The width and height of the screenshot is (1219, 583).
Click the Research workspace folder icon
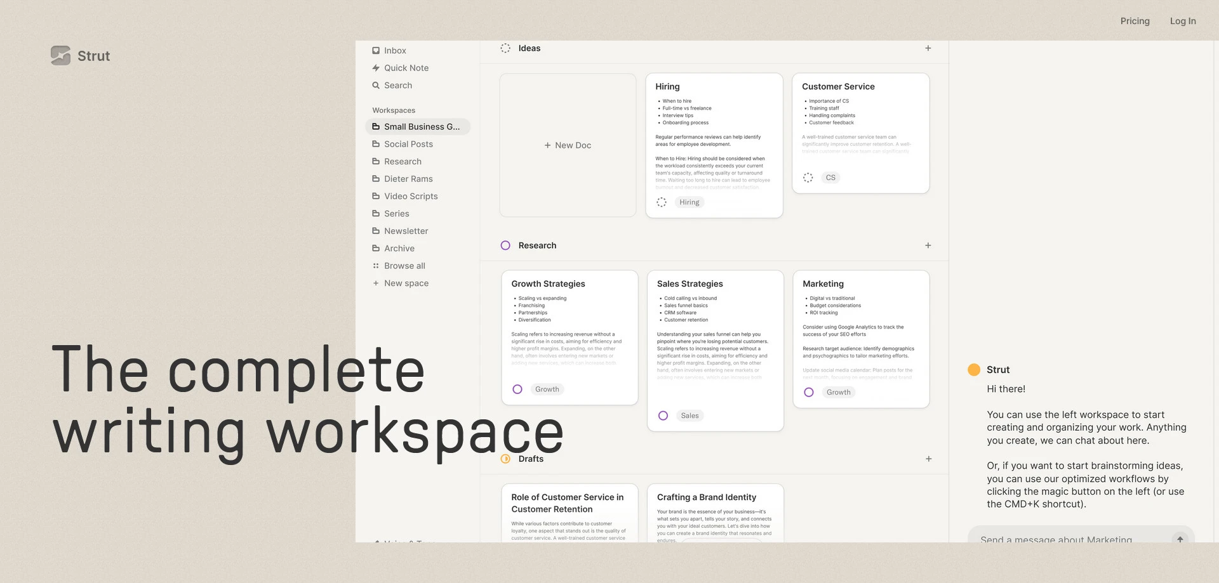(x=376, y=161)
